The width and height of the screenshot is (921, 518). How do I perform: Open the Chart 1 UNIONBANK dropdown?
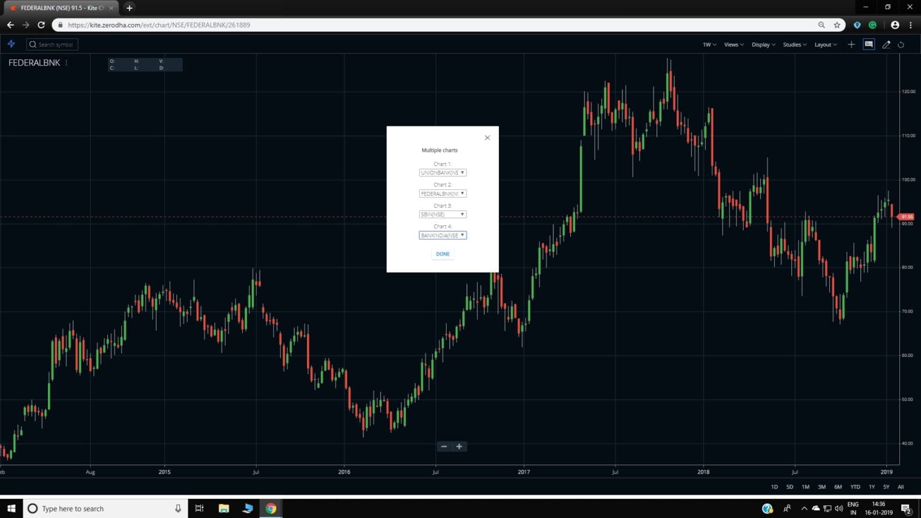pos(443,173)
